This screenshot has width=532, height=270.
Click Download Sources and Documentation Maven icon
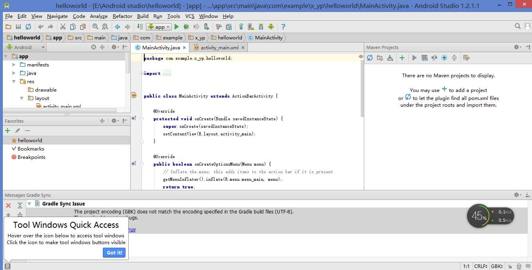(x=390, y=58)
